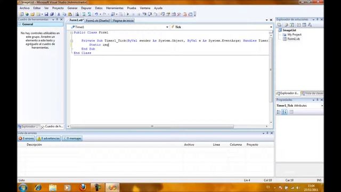Open the Object Browser toolbar icon

pos(174,14)
